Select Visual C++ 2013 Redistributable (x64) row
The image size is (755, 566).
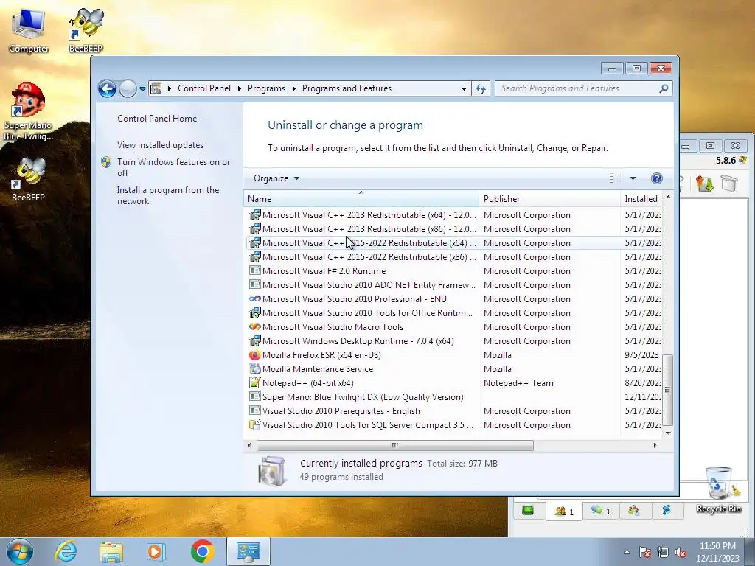click(453, 215)
